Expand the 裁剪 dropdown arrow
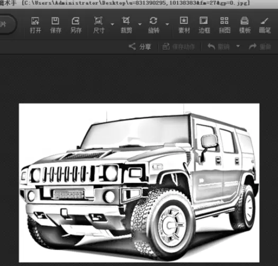The height and width of the screenshot is (266, 278). pyautogui.click(x=140, y=24)
